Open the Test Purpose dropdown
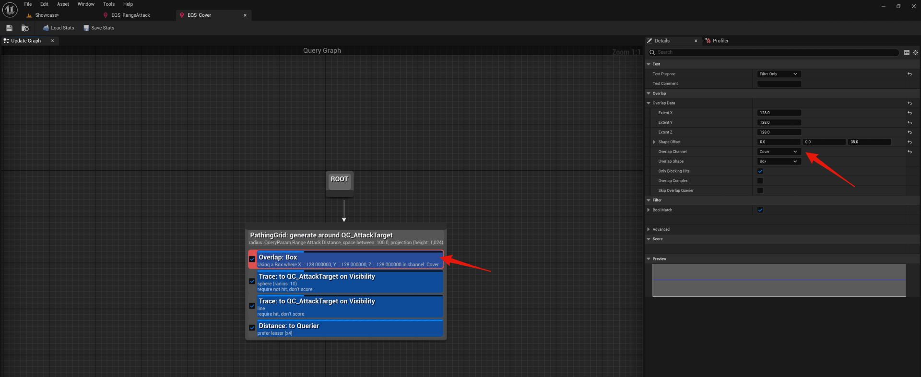This screenshot has height=377, width=921. coord(779,74)
